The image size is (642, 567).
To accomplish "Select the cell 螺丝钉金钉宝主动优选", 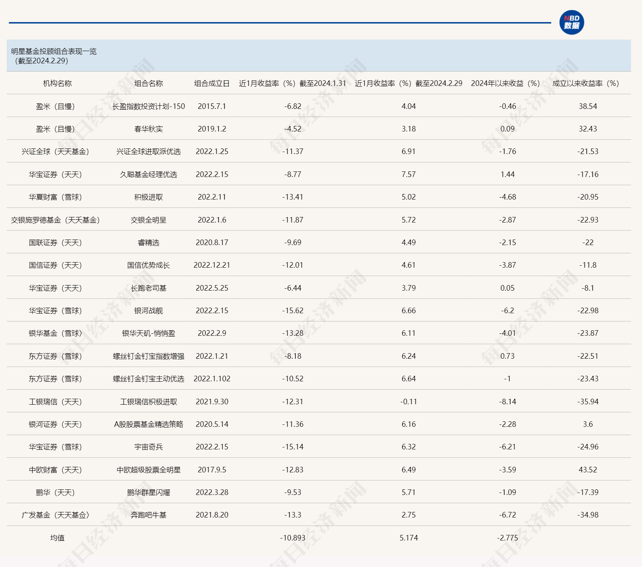I will pos(149,379).
